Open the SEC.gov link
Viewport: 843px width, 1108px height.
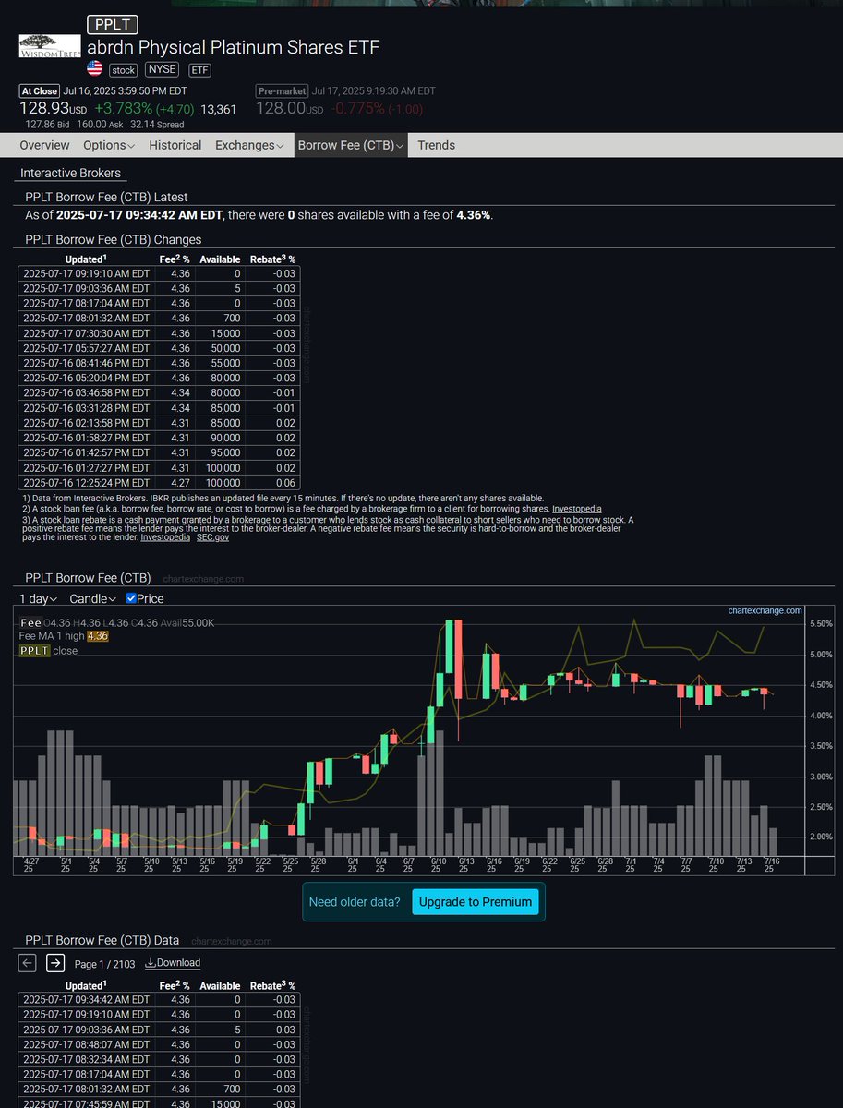click(x=212, y=536)
